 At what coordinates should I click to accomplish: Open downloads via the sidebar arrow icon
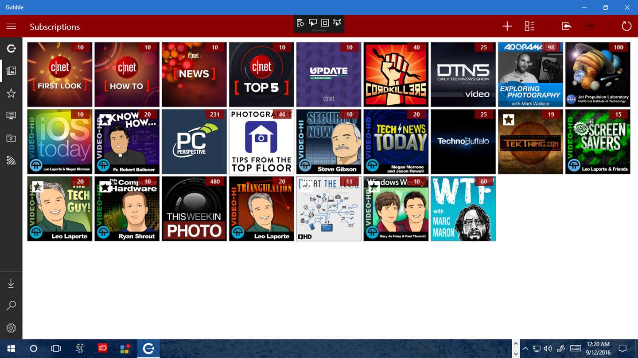point(11,283)
